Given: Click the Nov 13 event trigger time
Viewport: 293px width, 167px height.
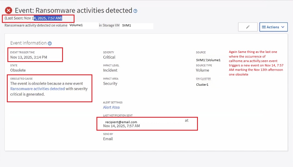Looking at the screenshot, I should tap(28, 57).
